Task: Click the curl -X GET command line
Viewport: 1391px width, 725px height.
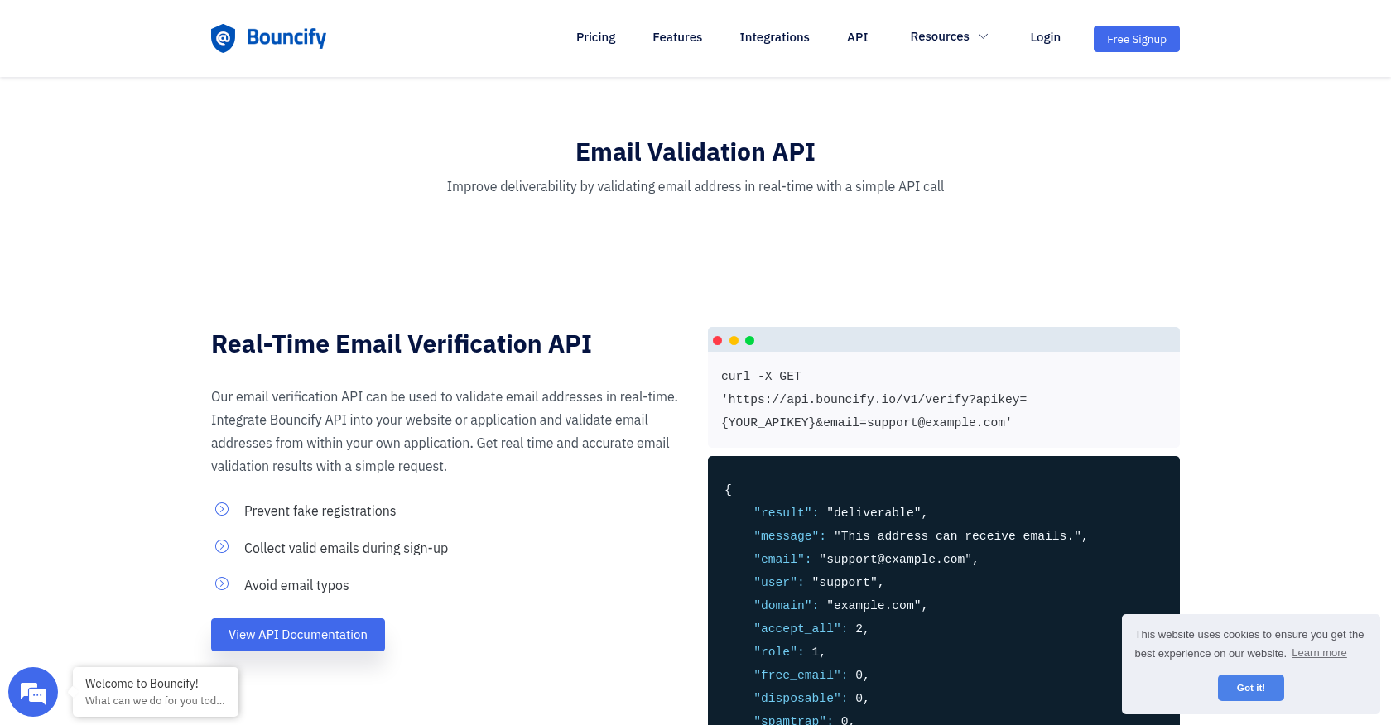Action: click(761, 376)
